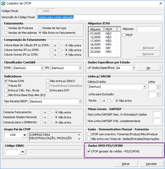165x169 pixels.
Task: Select minus for Despesas Simples Nacional
Action: tap(49, 117)
